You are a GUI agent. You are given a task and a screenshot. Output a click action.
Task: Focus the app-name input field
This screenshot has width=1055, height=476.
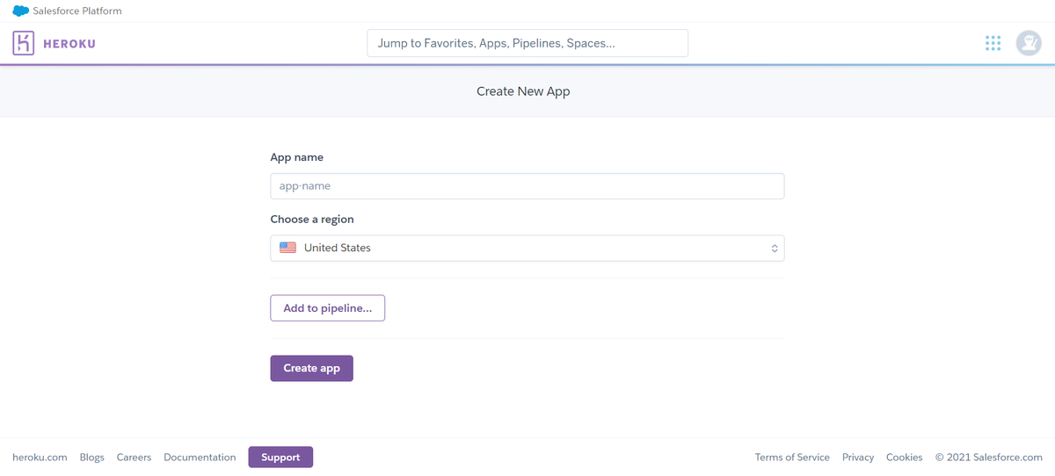point(527,186)
